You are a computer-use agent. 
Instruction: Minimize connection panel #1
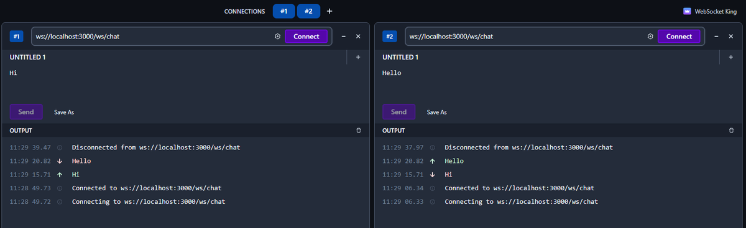click(344, 37)
